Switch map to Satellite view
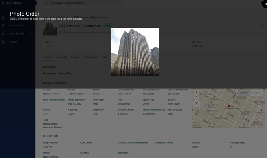Screen dimensions: 267x158 click(x=256, y=92)
